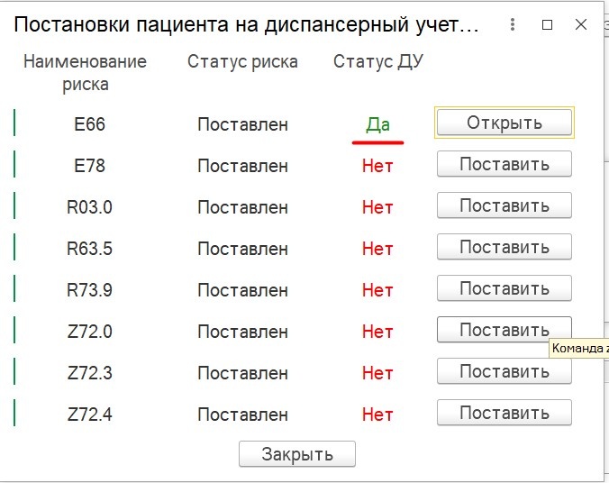Screen dimensions: 609x483
Task: Click the Статус риска column header
Action: [242, 62]
